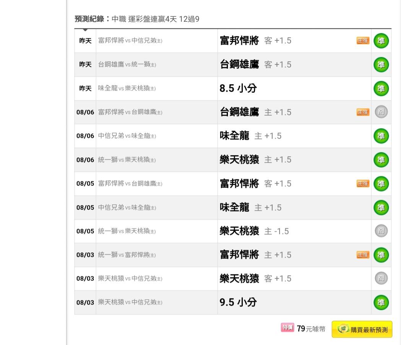Viewport: 413px width, 345px height.
Task: Click the green 準 icon for yesterday's 富邦悍將 客 +1.5 pick
Action: point(381,41)
